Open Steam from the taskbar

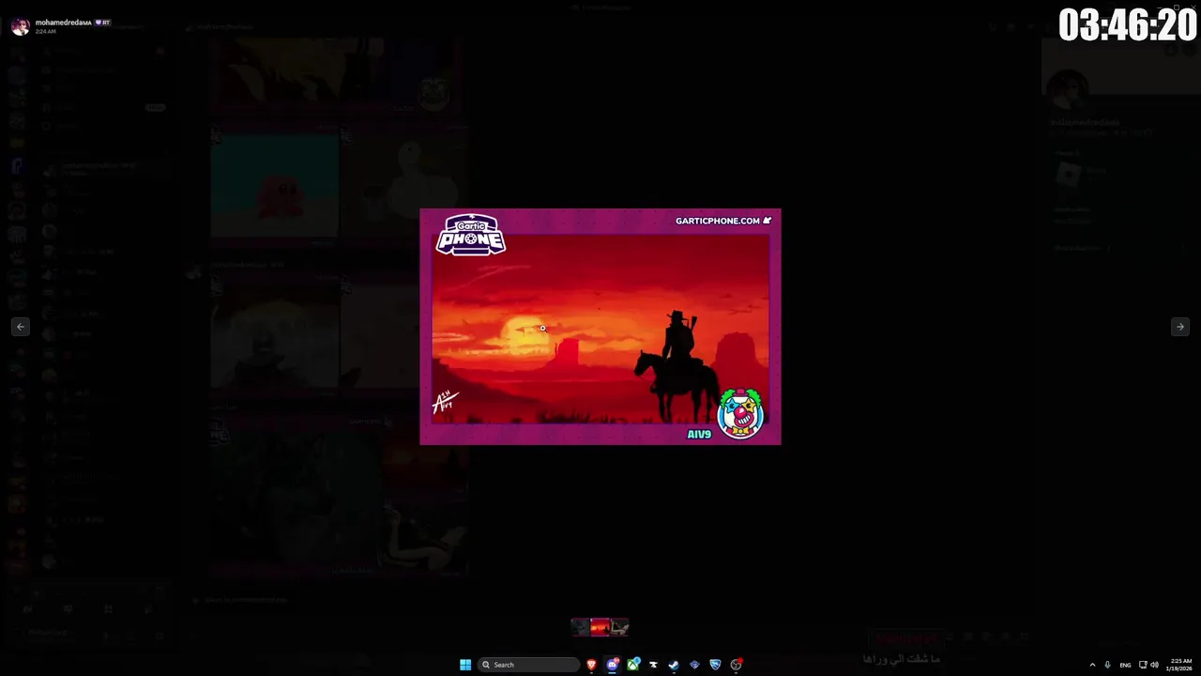(674, 665)
